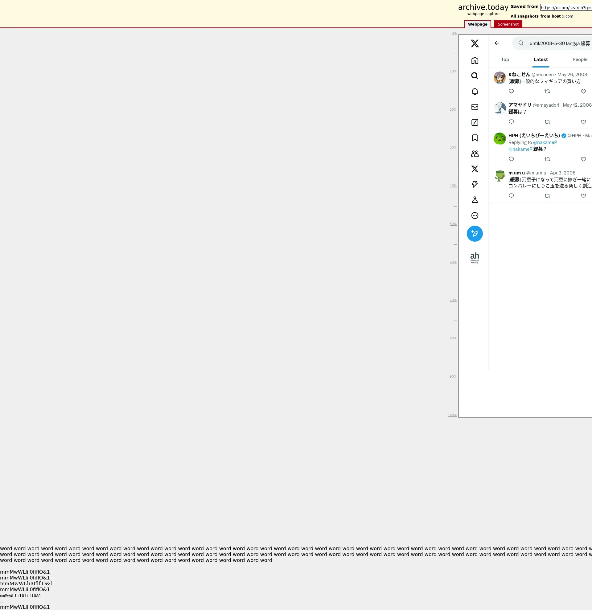Screen dimensions: 592x610
Task: Open the Grok slash icon
Action: [474, 123]
